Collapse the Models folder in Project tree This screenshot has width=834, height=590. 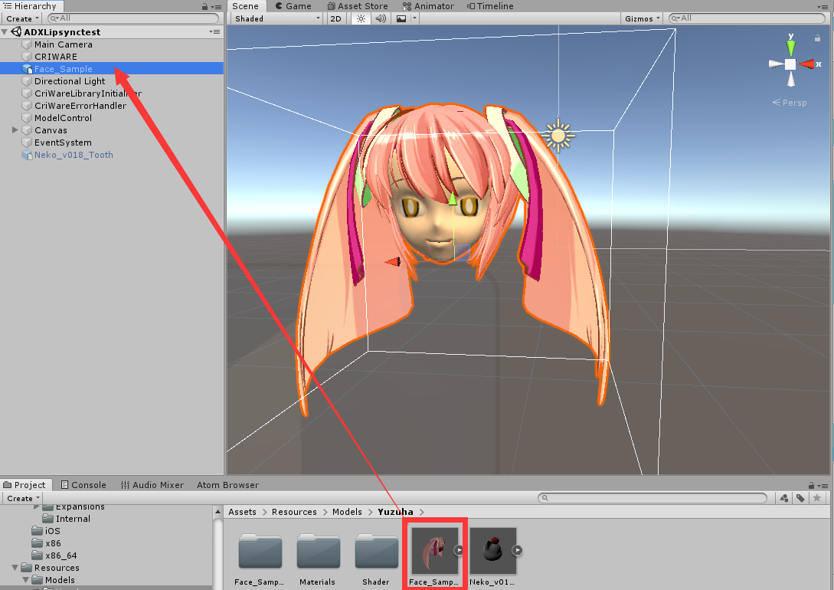(25, 580)
